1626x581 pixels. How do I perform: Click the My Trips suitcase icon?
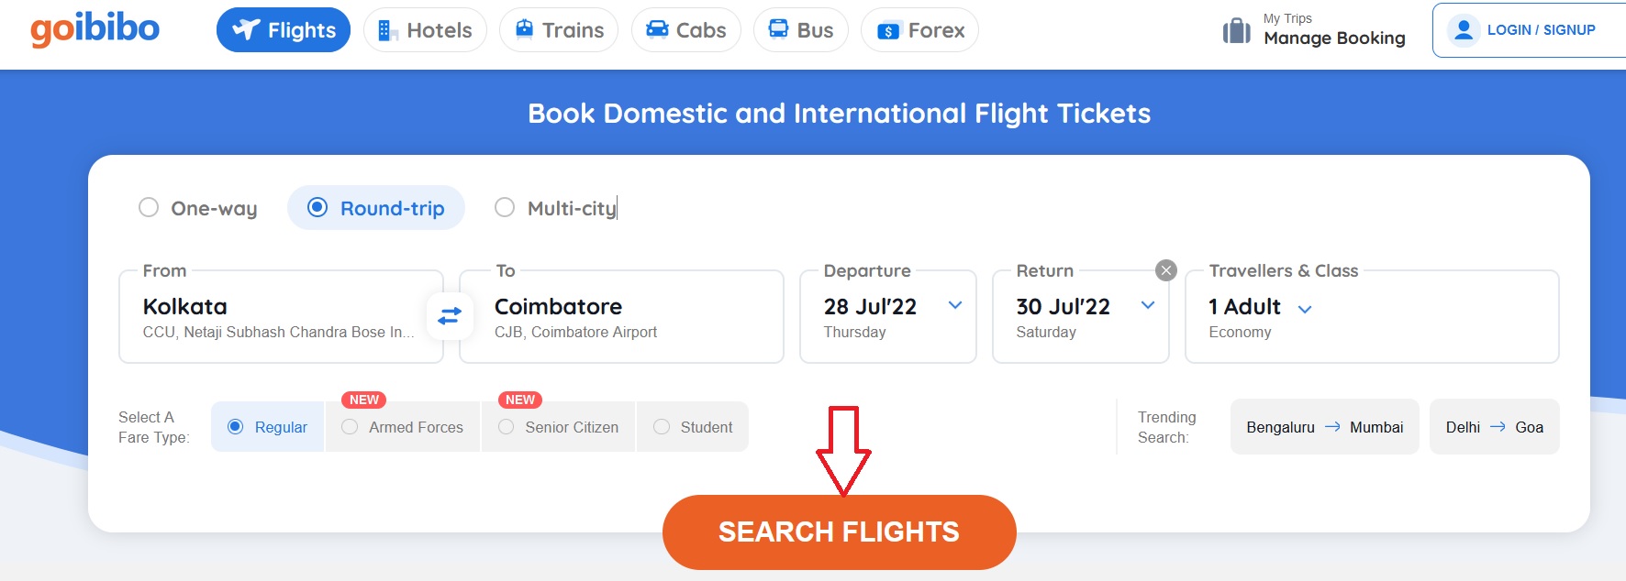[1236, 30]
